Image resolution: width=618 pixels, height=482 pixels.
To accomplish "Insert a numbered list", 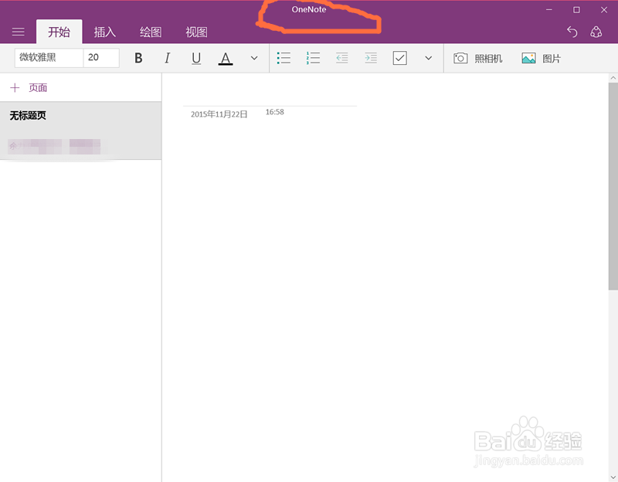I will click(313, 59).
